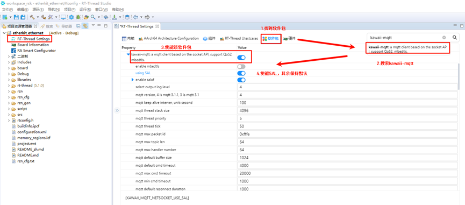
Task: Expand the Includes folder chevron
Action: point(9,62)
